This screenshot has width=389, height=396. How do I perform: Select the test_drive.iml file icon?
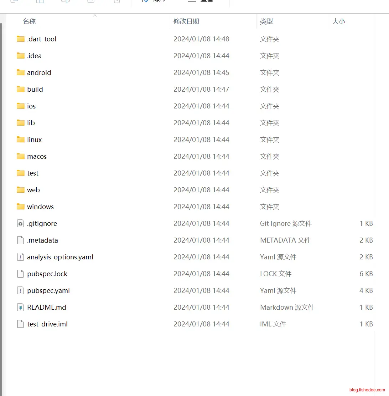(x=20, y=324)
